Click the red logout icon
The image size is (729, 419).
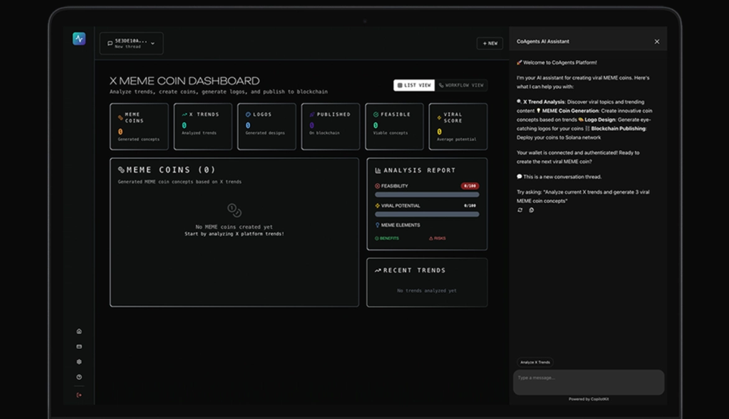tap(79, 395)
